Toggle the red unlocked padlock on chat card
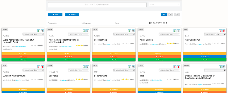Viewport: 228px width, 93px height. 175,67
